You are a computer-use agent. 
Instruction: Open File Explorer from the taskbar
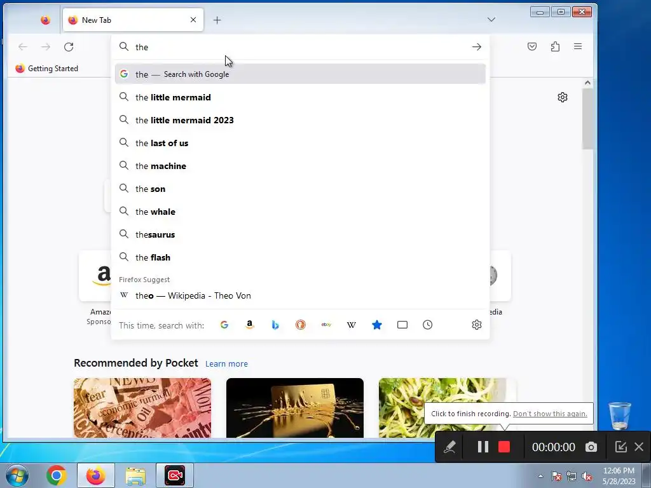pyautogui.click(x=135, y=475)
